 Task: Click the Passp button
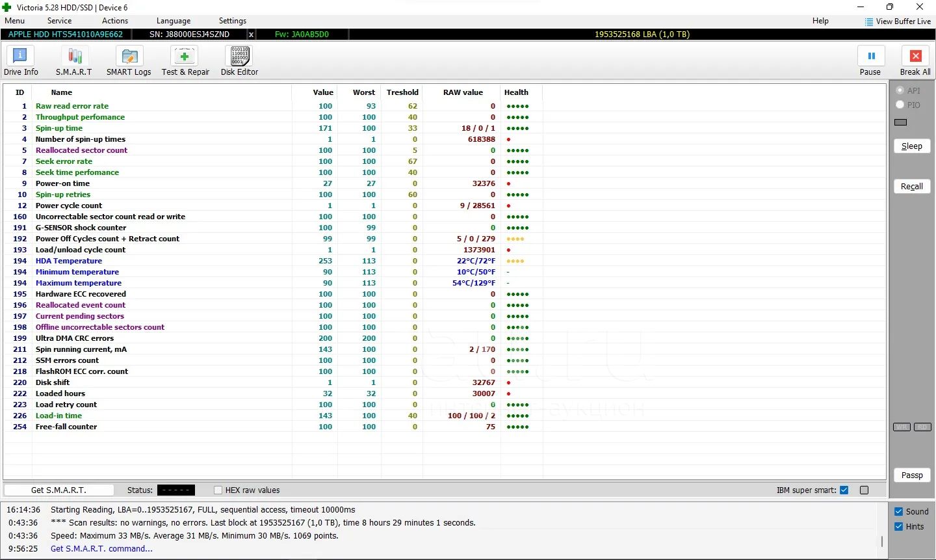(912, 475)
